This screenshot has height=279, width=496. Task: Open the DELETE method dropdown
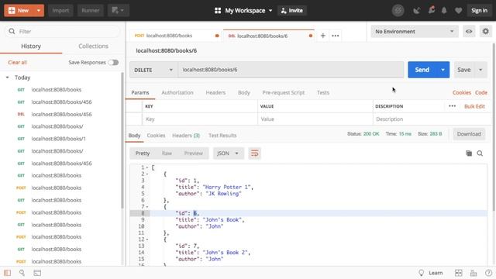click(153, 70)
